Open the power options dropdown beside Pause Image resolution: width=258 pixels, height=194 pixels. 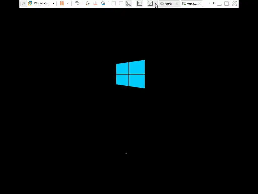point(67,3)
